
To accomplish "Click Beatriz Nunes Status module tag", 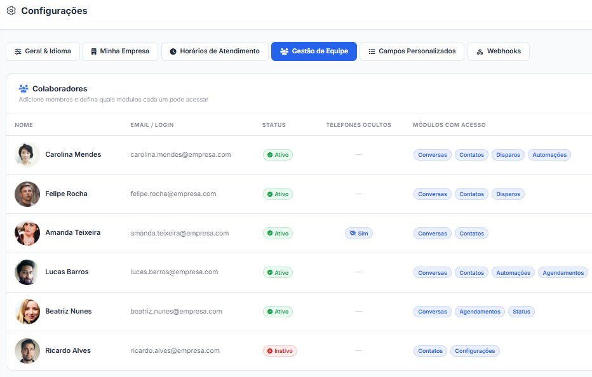I will tap(521, 312).
